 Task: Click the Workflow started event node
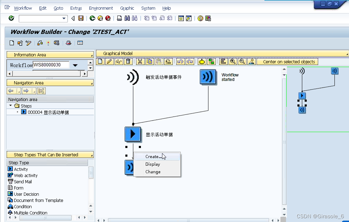click(208, 77)
